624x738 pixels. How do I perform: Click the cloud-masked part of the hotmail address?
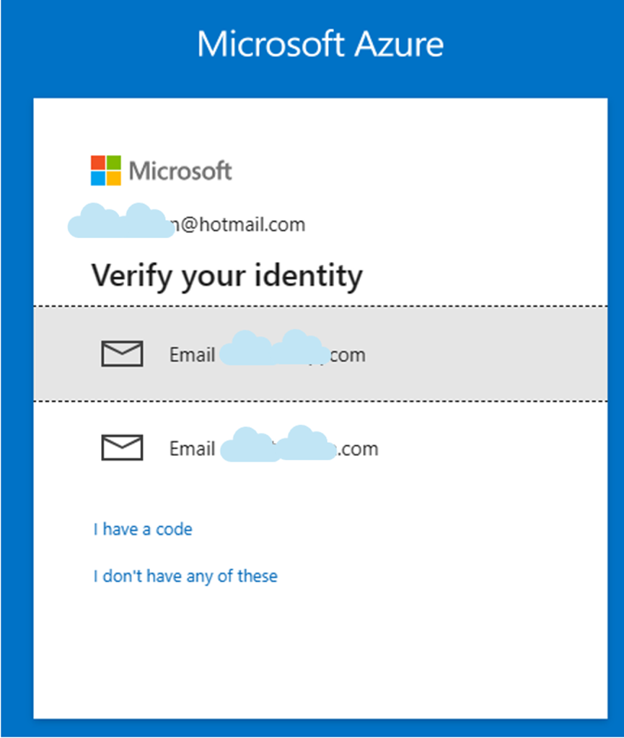click(120, 221)
